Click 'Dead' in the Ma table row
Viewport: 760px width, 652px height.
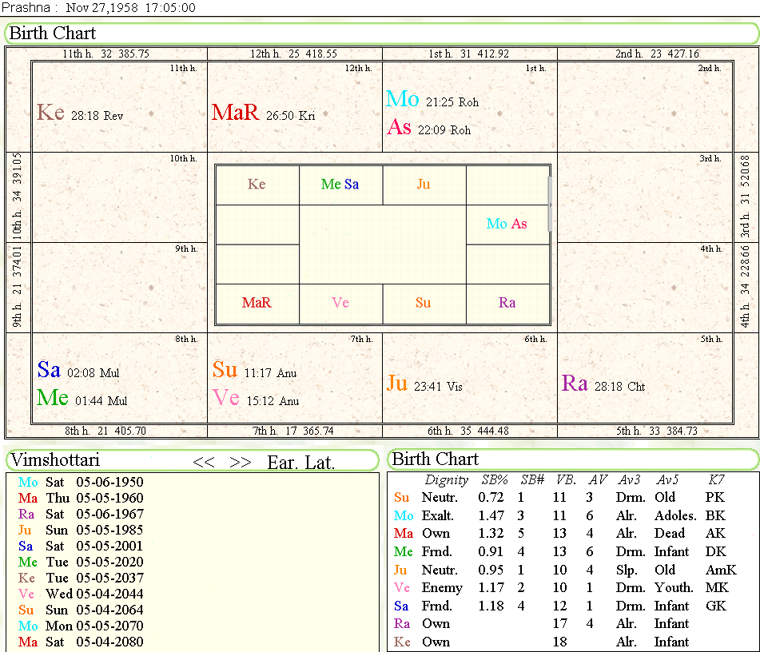(670, 534)
